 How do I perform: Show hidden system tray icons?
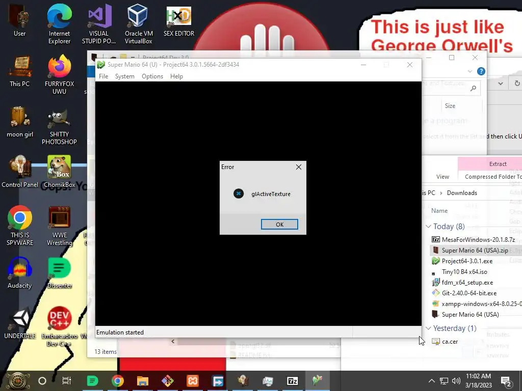pyautogui.click(x=431, y=381)
